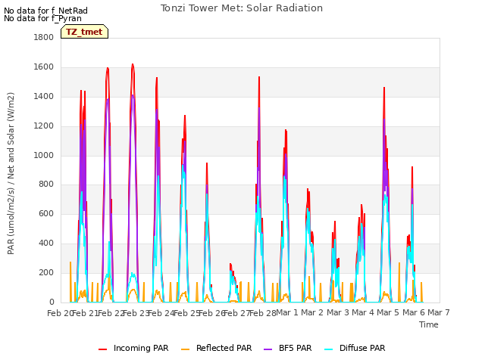This screenshot has width=485, height=363.
Task: Click the Mar 6 x-axis tick label
Action: [x=414, y=312]
